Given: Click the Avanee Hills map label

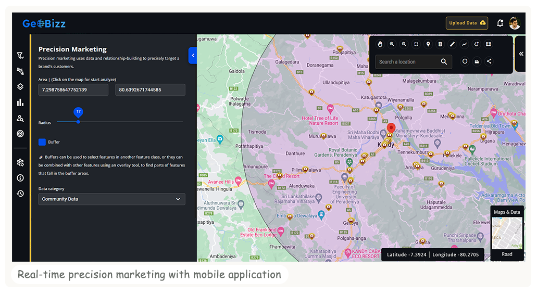Looking at the screenshot, I should coord(221,182).
